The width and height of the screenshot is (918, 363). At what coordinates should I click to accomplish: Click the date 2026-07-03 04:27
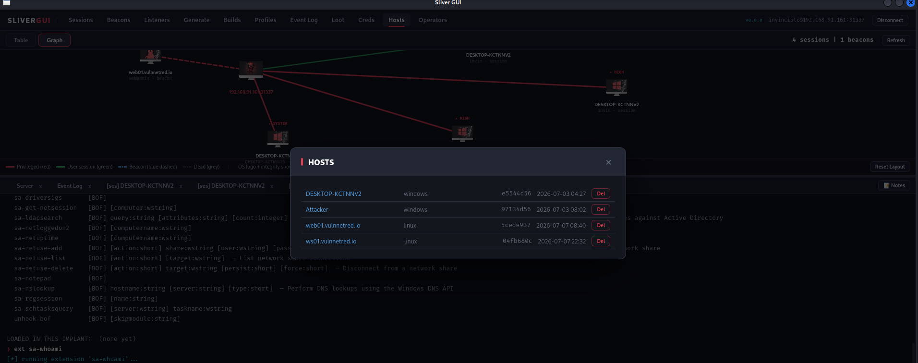(561, 194)
